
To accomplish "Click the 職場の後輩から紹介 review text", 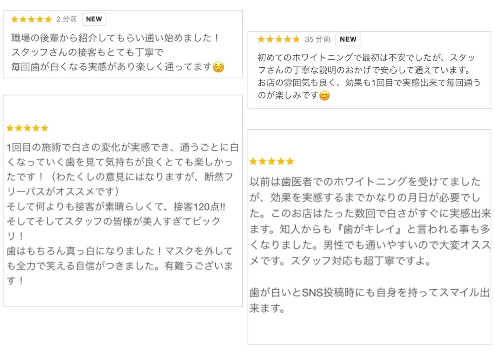I will (x=115, y=38).
